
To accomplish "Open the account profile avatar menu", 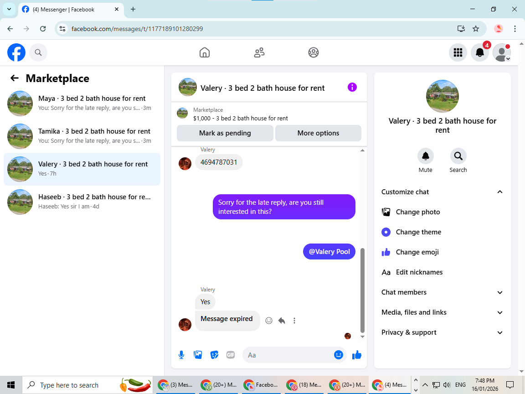I will 502,52.
